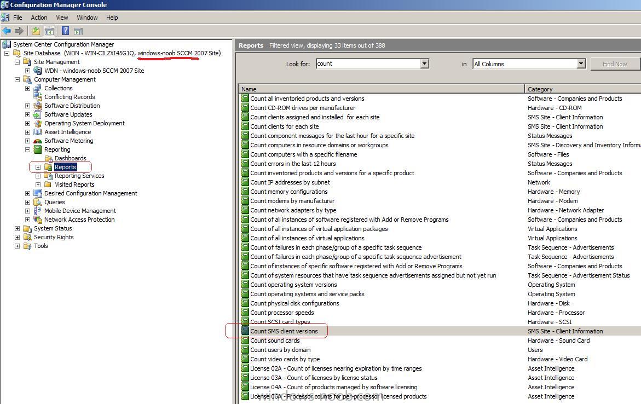Collapse the Computer Management tree node
Image resolution: width=641 pixels, height=404 pixels.
point(17,79)
